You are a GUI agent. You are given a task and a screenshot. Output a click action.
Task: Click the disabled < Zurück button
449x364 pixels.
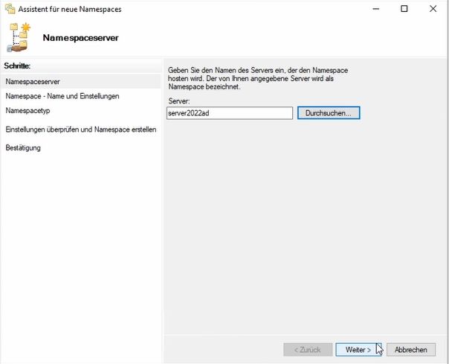click(x=308, y=350)
